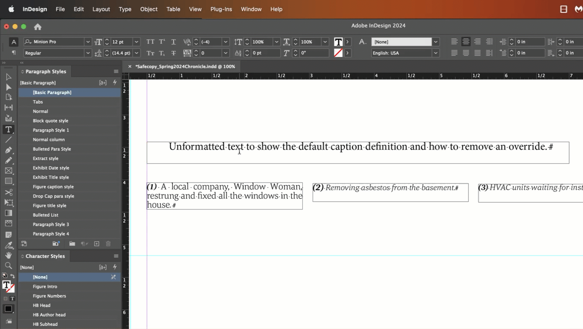Toggle Superscript formatting

point(162,42)
